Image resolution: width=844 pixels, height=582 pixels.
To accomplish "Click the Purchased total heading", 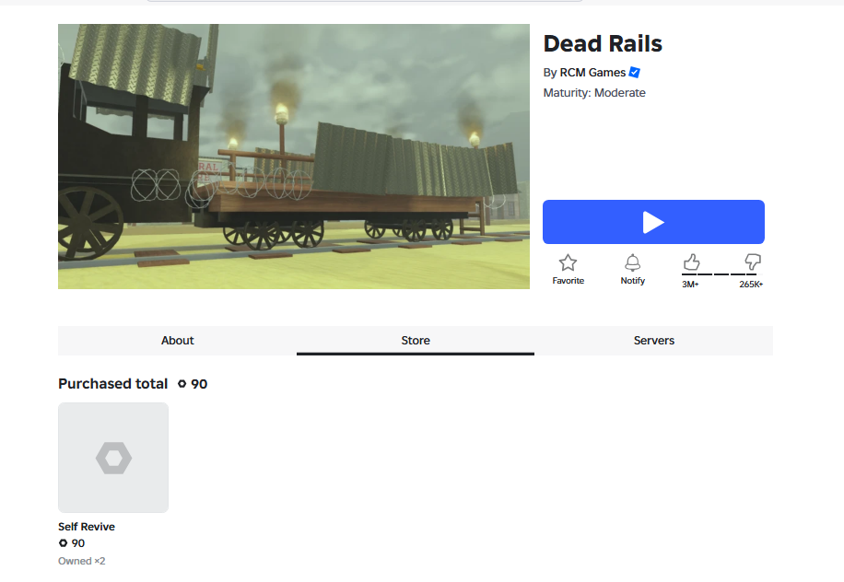I will (113, 383).
